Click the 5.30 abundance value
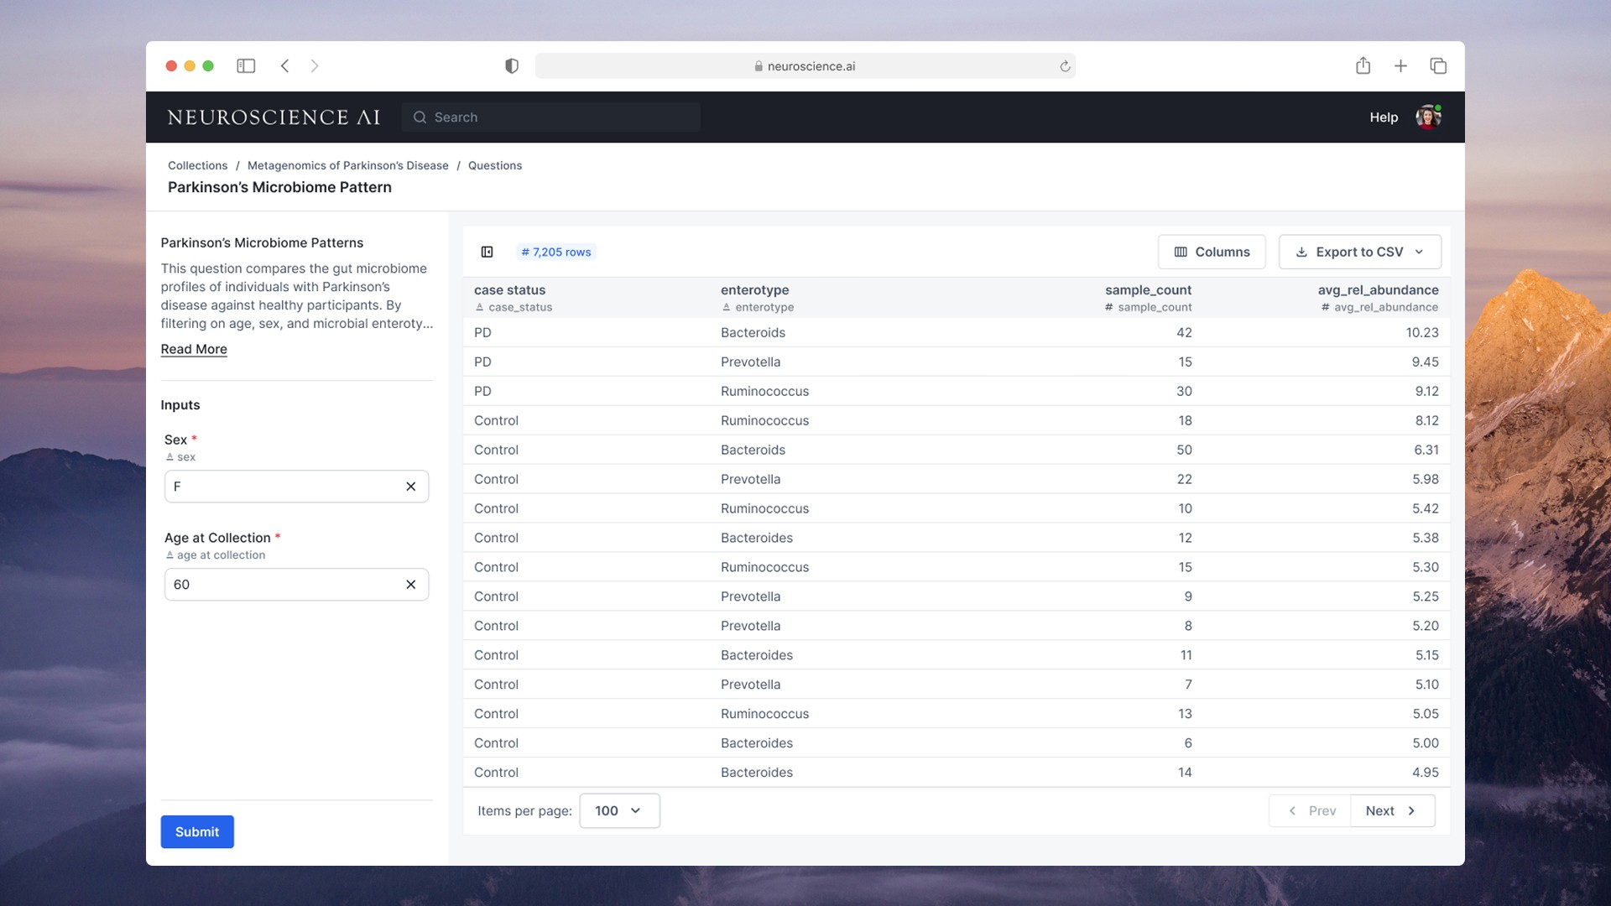 (1425, 567)
